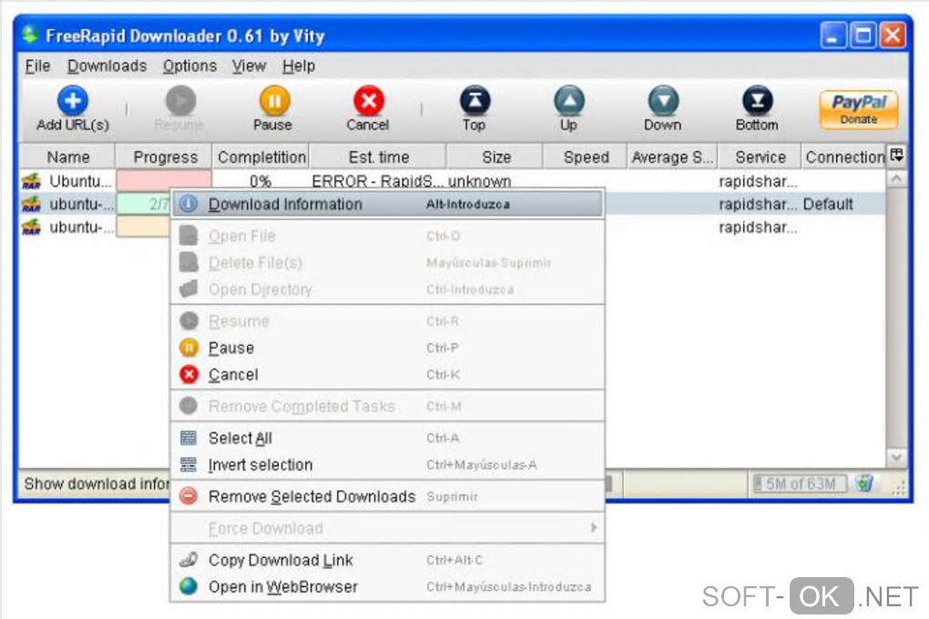Maximize the FreeRapid Downloader window
The image size is (929, 619).
(863, 36)
